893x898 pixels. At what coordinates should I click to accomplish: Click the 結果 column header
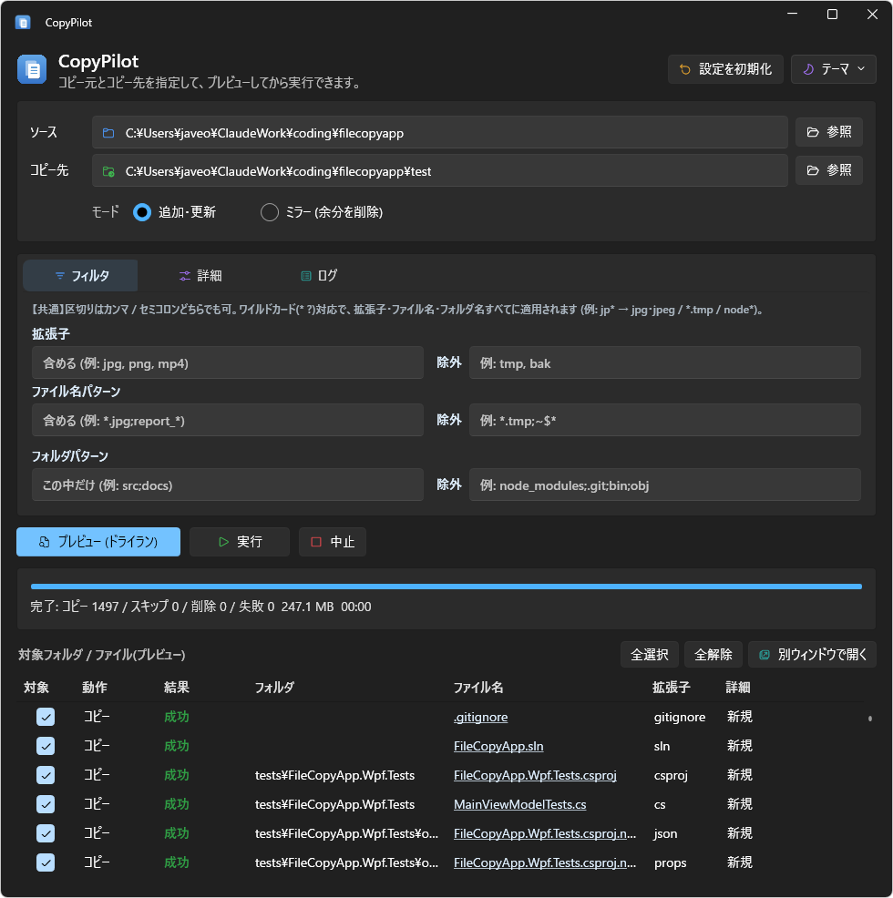177,688
